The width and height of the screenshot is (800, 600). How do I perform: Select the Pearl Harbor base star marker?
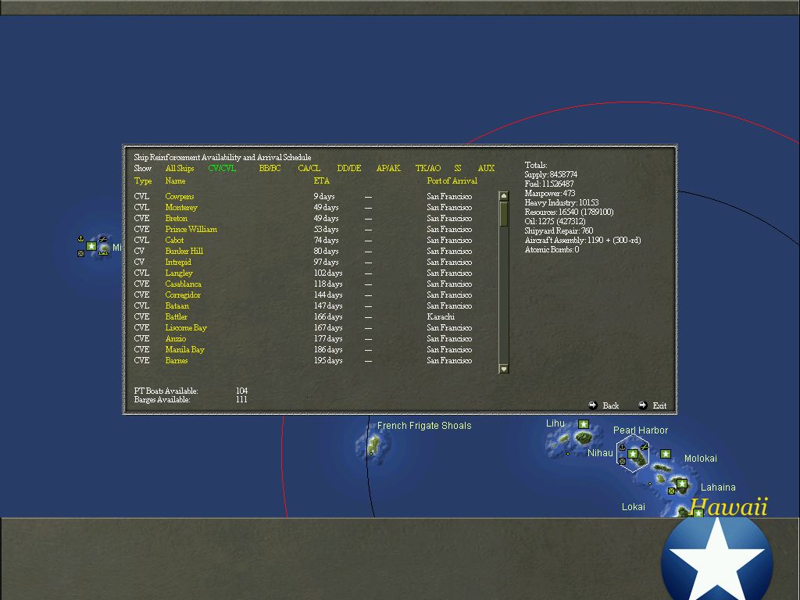633,454
